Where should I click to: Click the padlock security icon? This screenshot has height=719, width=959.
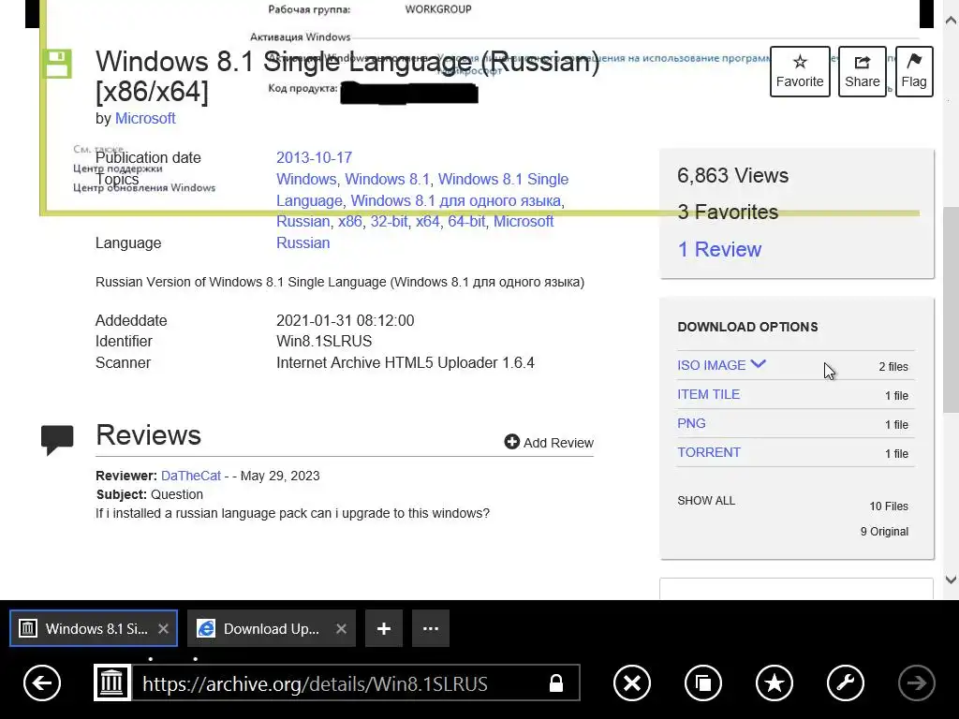coord(556,682)
